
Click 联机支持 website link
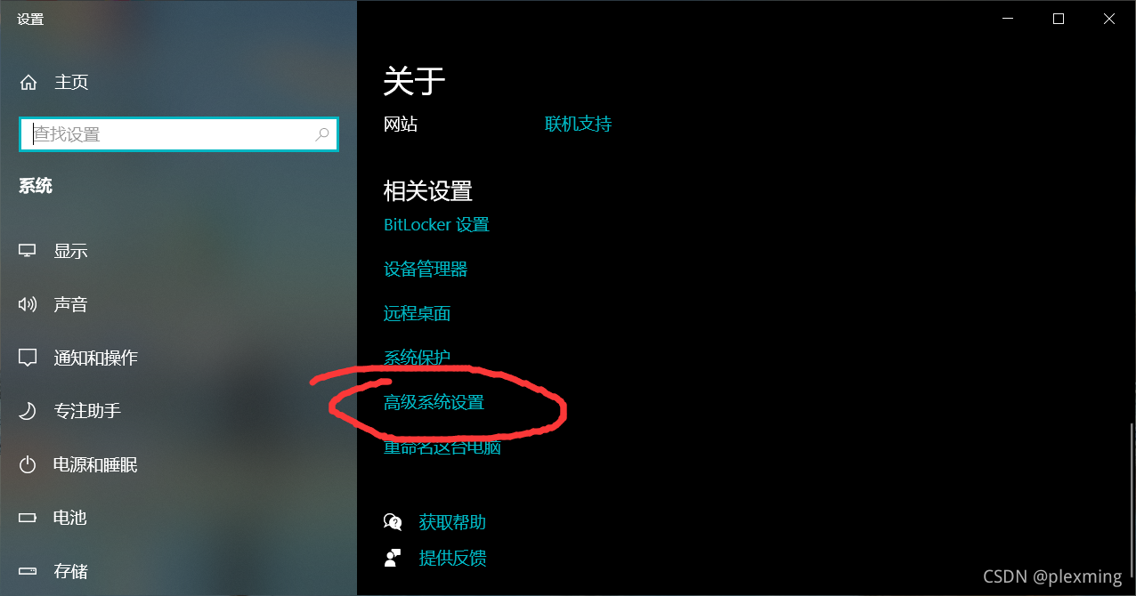[579, 125]
